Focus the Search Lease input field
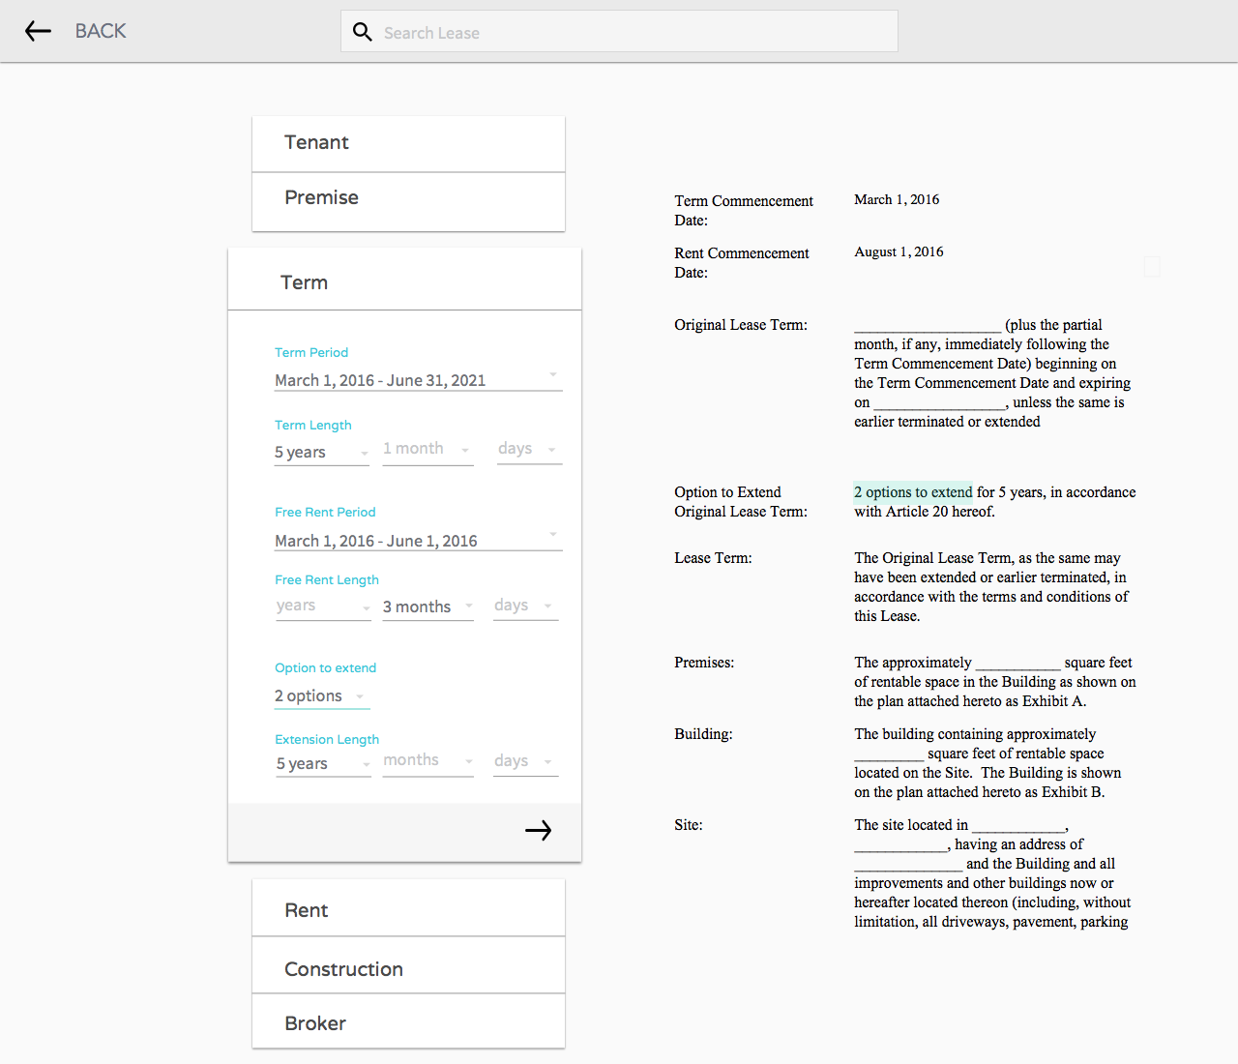 (x=619, y=32)
